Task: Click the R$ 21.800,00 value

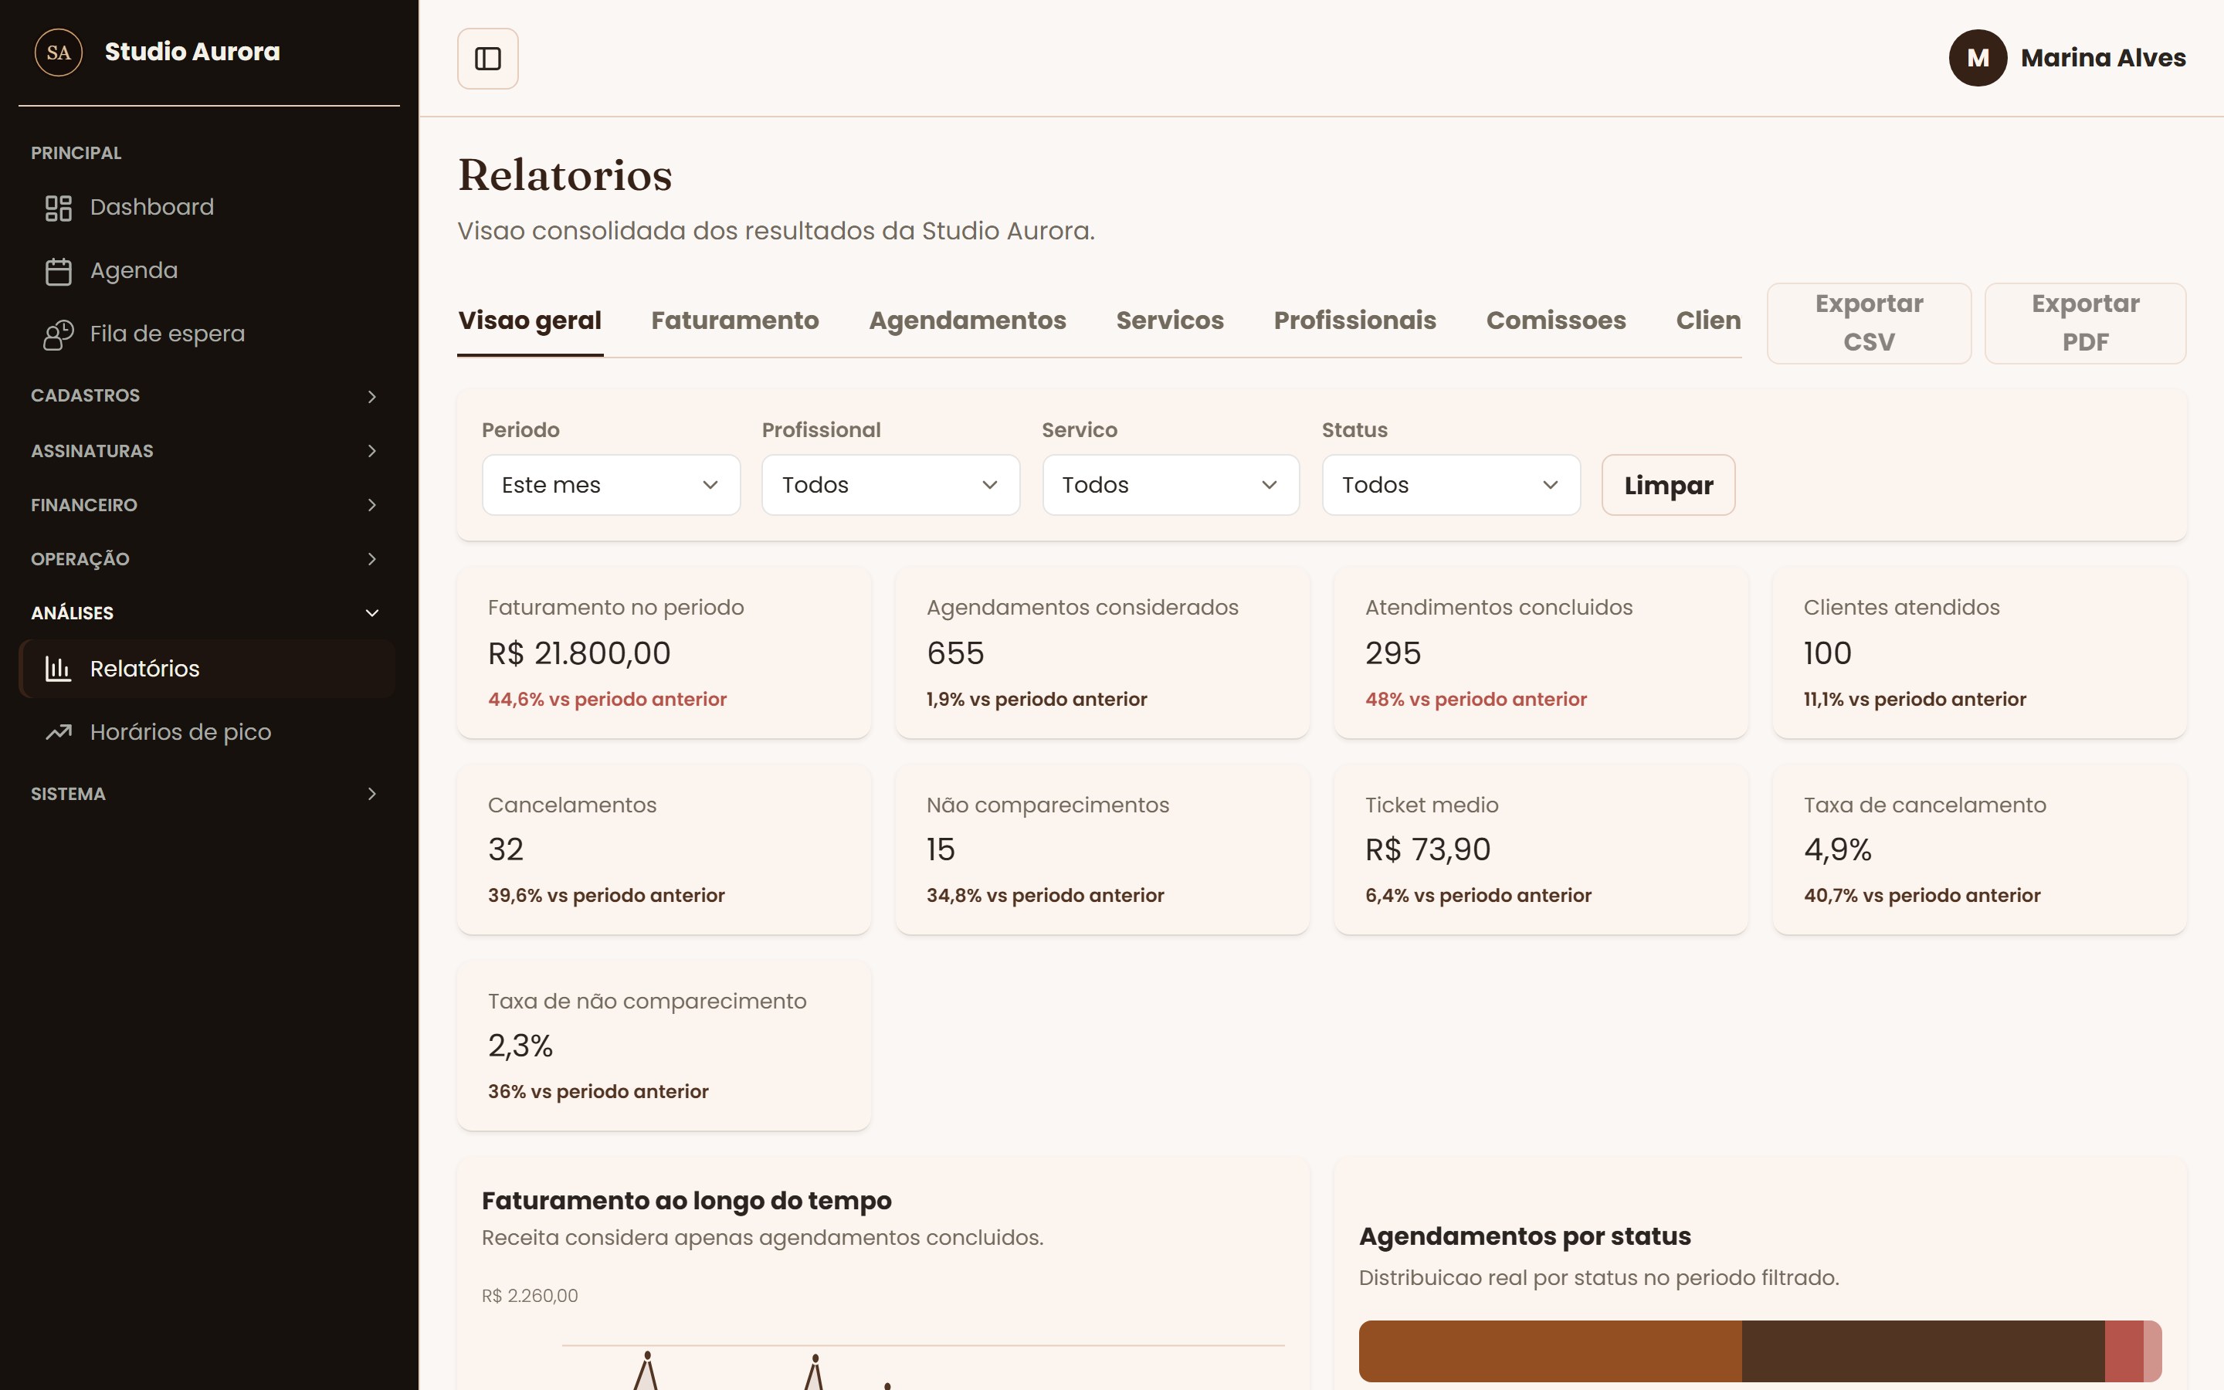Action: pyautogui.click(x=579, y=653)
